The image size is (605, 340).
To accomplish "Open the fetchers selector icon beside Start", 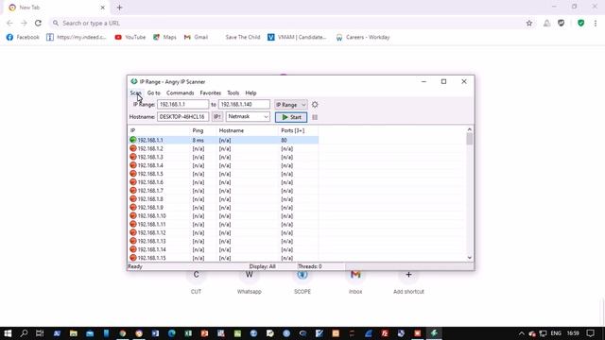I will pyautogui.click(x=315, y=117).
